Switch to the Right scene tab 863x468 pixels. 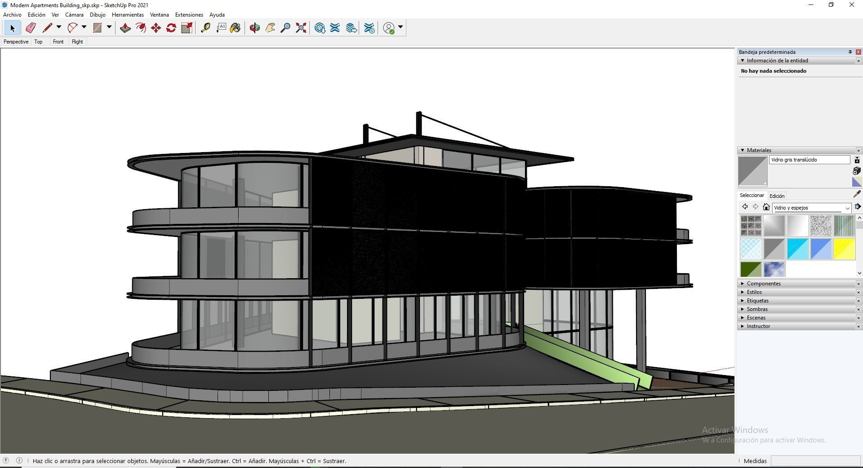(77, 42)
